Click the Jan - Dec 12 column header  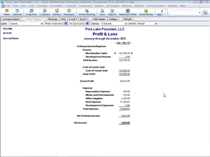click(123, 43)
